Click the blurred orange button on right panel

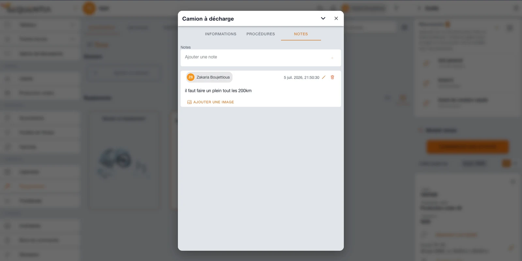pyautogui.click(x=468, y=147)
